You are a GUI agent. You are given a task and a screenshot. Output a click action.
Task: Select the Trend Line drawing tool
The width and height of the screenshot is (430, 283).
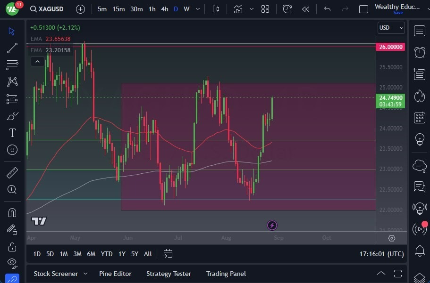[x=12, y=48]
